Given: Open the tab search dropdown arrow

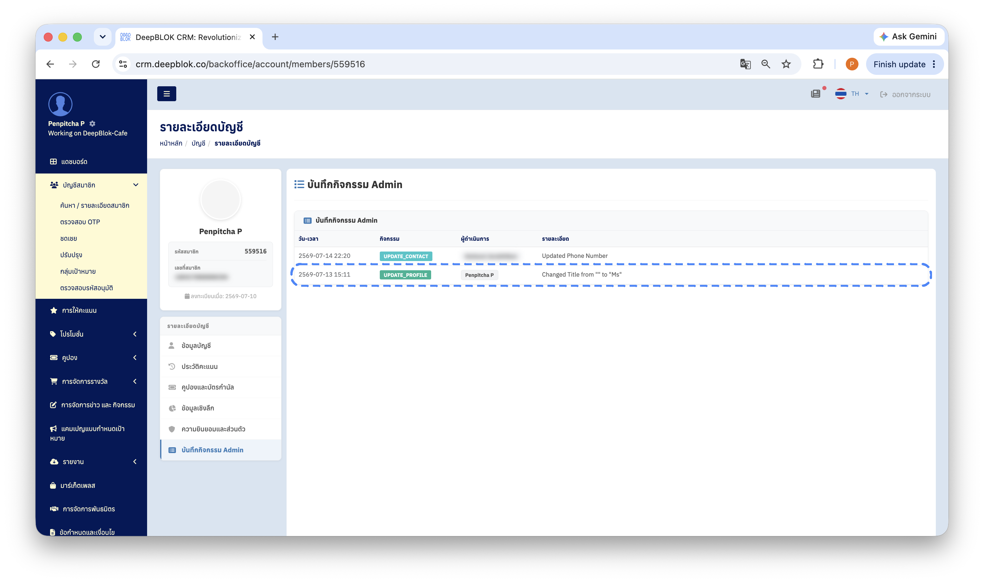Looking at the screenshot, I should 102,37.
